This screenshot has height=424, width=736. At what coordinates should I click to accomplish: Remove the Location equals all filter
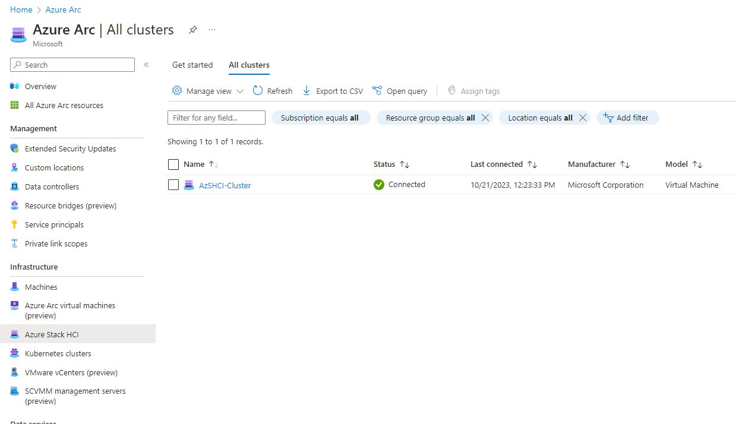tap(583, 118)
